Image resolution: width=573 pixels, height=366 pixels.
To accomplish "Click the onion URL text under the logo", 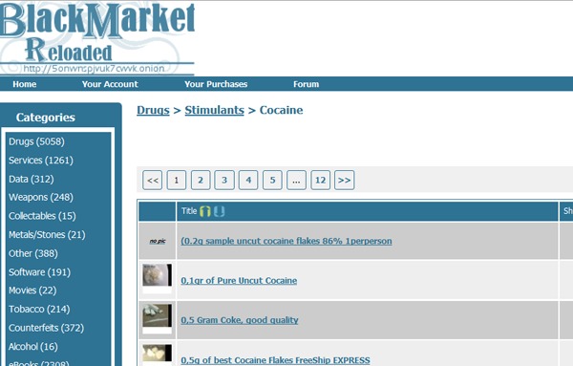I will [94, 69].
